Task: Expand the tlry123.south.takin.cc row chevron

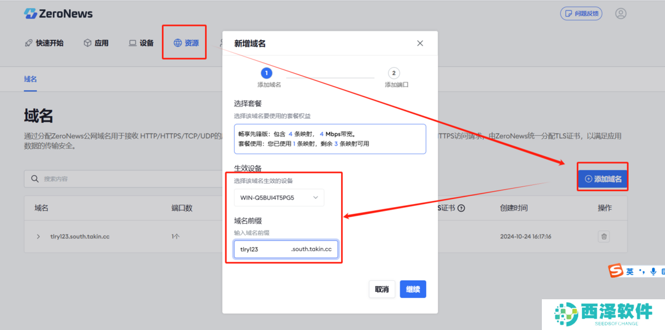Action: point(38,237)
